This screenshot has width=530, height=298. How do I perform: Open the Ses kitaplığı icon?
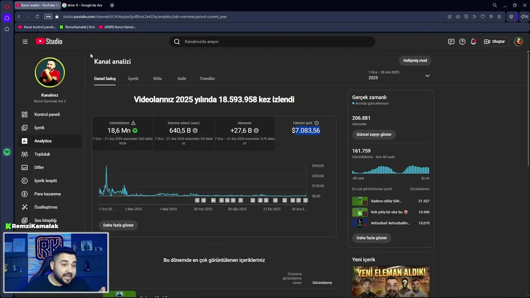coord(25,220)
